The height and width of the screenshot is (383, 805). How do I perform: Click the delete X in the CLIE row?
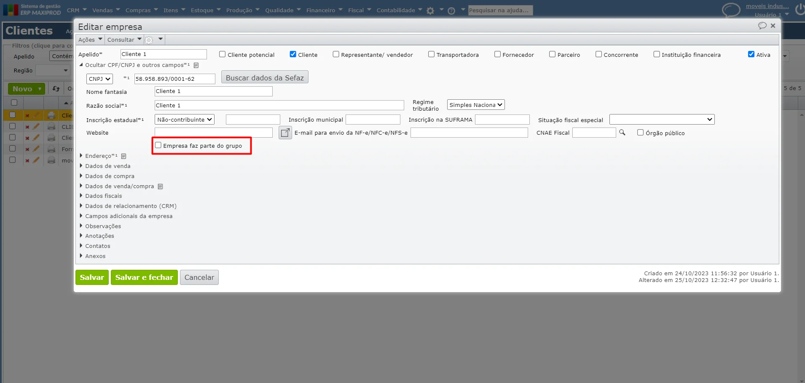pyautogui.click(x=27, y=127)
